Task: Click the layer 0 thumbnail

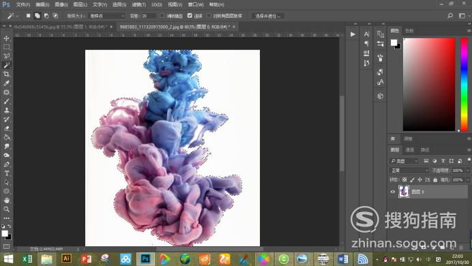Action: point(404,192)
